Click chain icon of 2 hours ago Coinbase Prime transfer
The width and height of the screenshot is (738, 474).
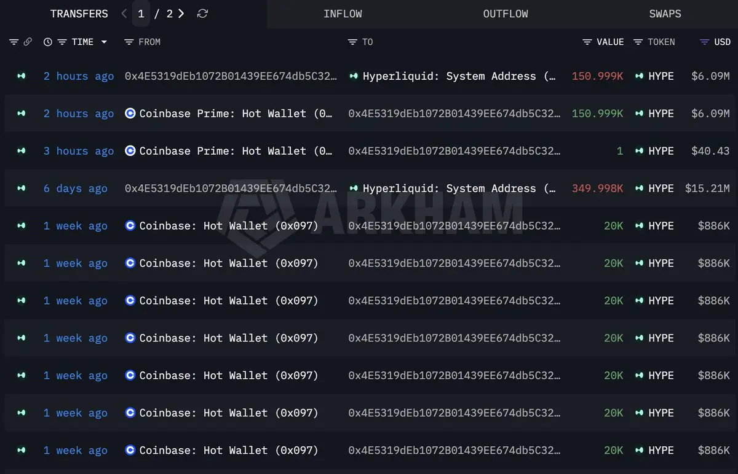[x=22, y=114]
